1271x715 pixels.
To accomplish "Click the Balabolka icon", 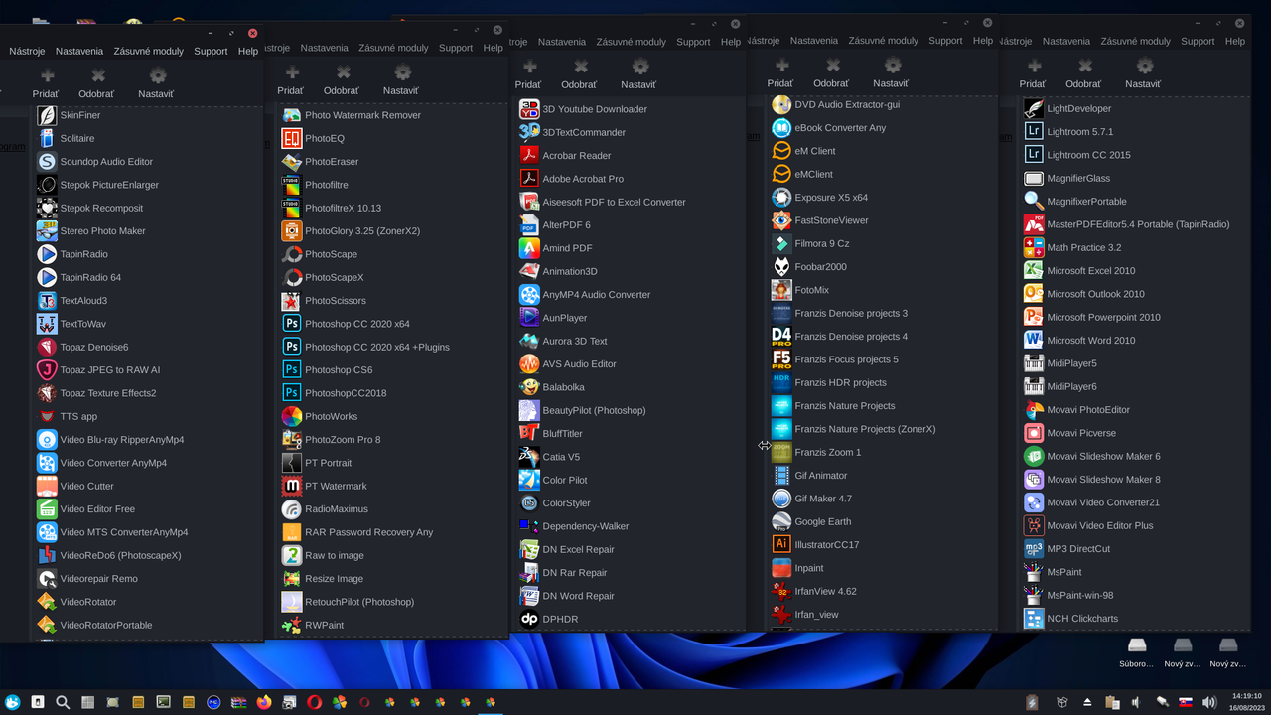I will (x=529, y=387).
